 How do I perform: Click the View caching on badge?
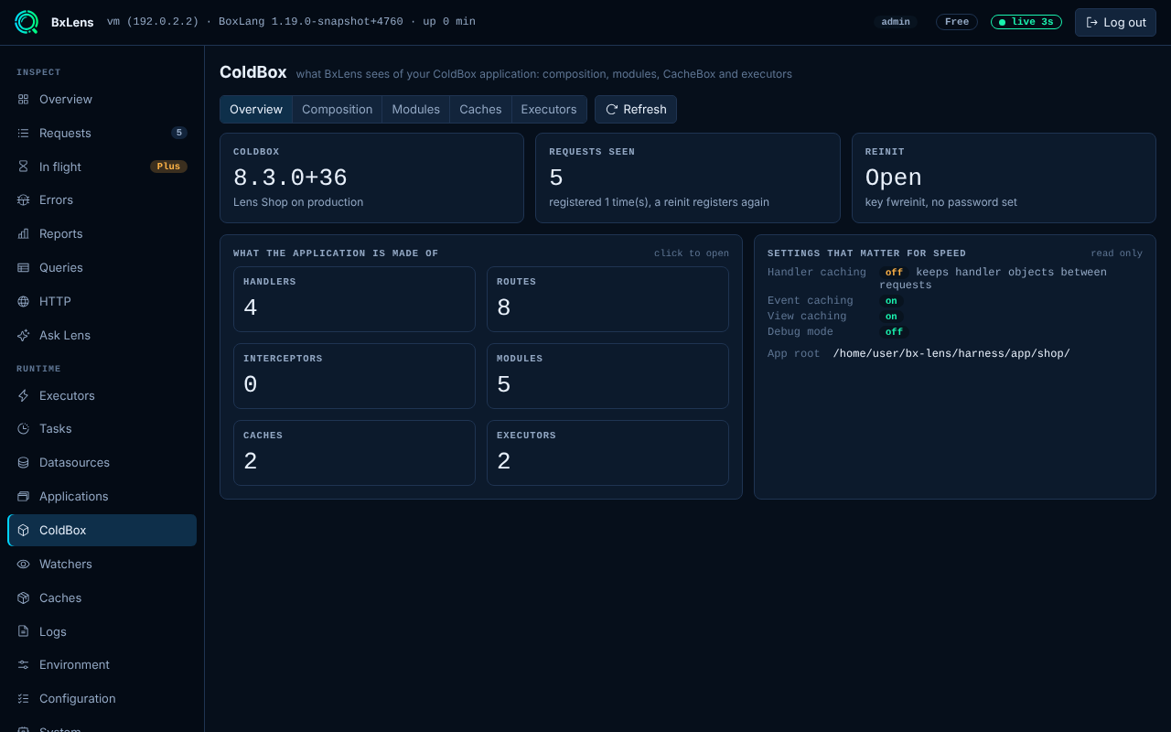click(891, 317)
